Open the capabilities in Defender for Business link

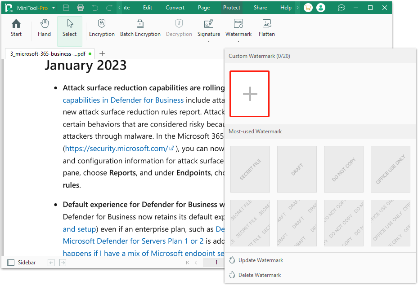123,100
